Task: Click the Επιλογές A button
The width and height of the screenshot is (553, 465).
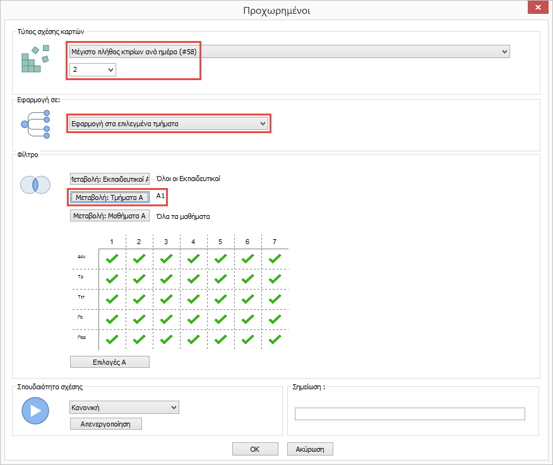Action: coord(109,362)
